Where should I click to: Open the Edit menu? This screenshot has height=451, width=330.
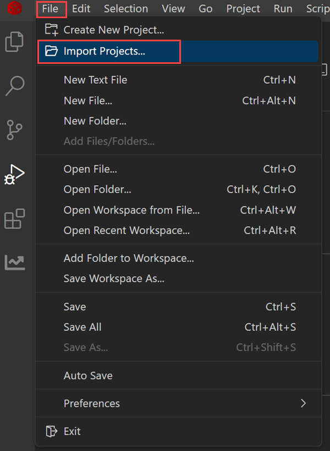pyautogui.click(x=81, y=9)
